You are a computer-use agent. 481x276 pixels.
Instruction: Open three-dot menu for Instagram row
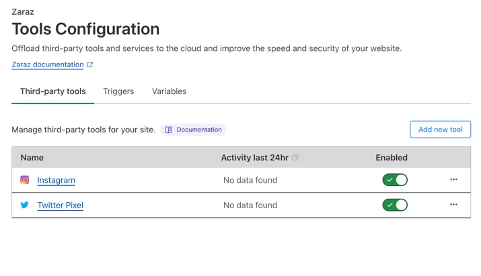tap(453, 179)
